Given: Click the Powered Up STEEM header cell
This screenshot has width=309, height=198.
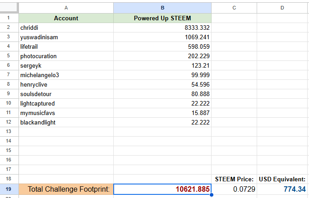Looking at the screenshot, I should [x=162, y=18].
